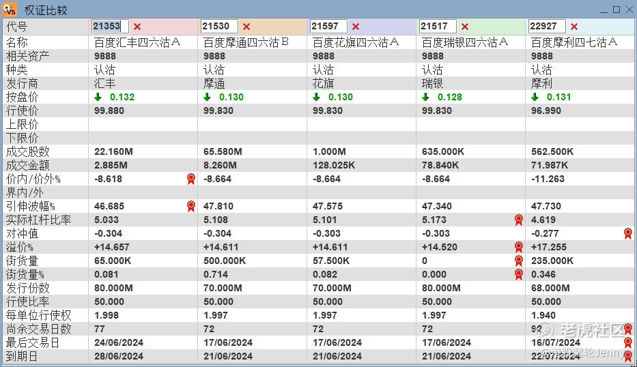637x367 pixels.
Task: Select the name 百度花旗四六沽A
Action: (356, 42)
